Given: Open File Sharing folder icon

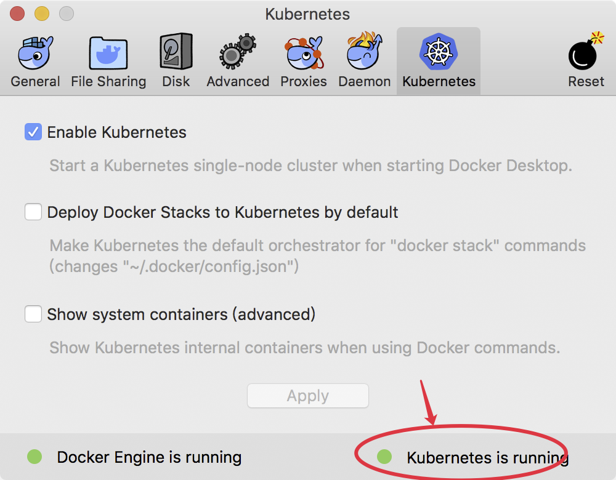Looking at the screenshot, I should pyautogui.click(x=108, y=53).
